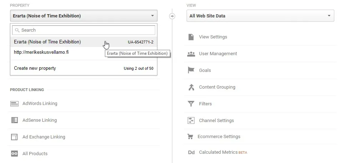
Task: Click the Filters funnel icon
Action: point(191,104)
